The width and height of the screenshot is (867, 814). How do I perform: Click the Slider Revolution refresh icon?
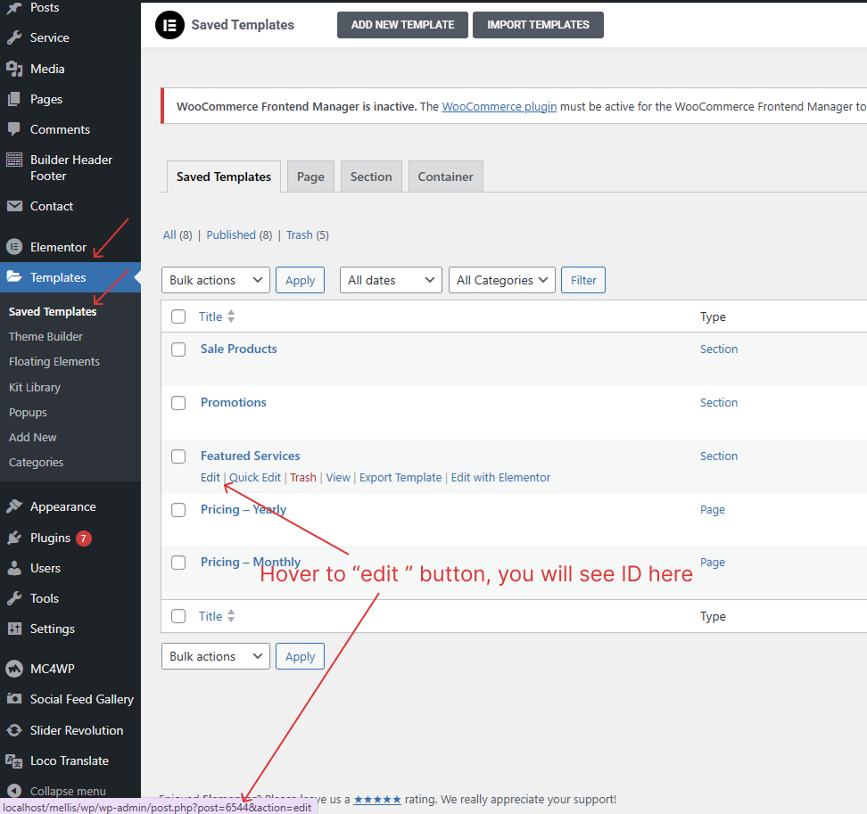14,730
